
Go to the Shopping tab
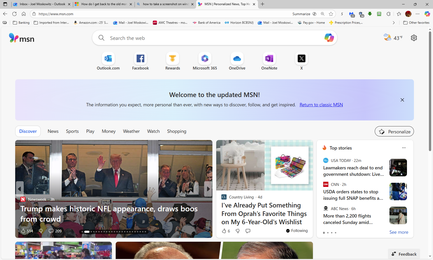point(177,131)
